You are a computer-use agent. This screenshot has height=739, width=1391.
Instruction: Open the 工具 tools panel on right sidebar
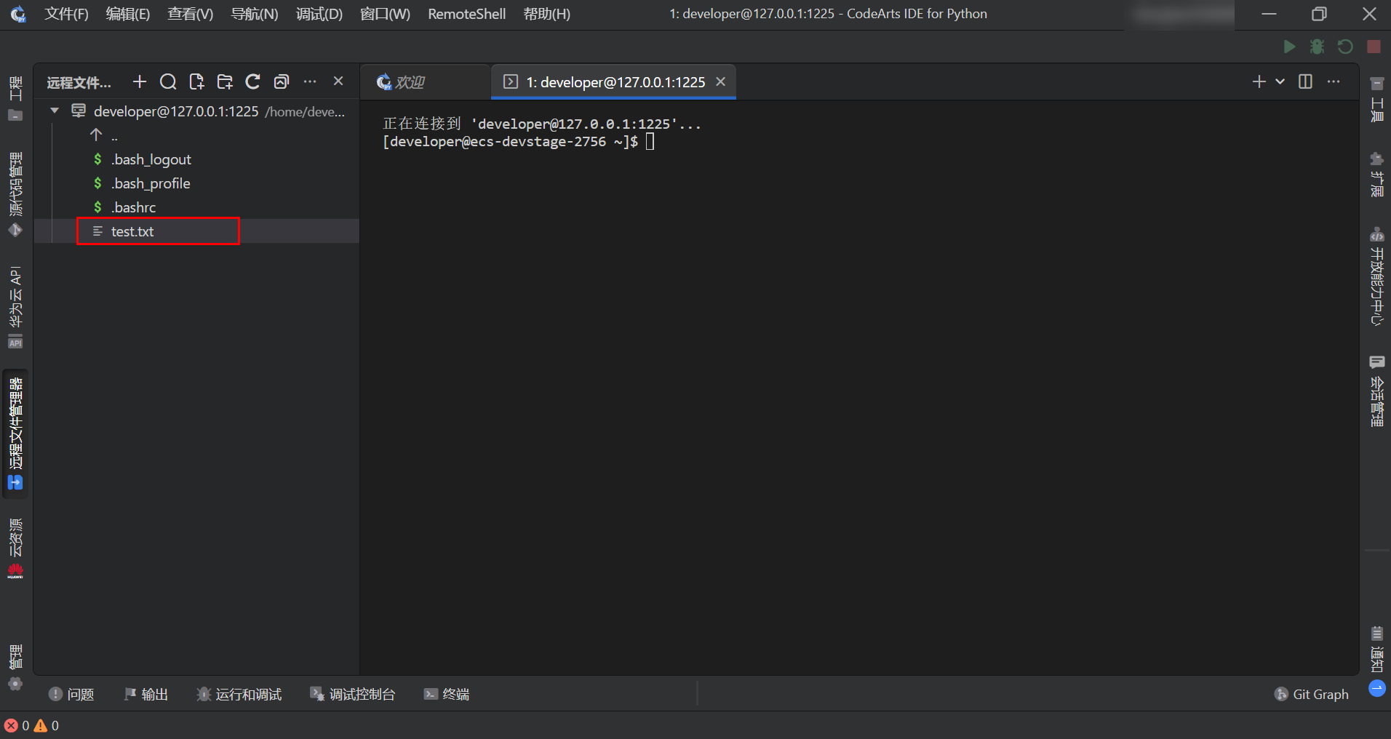[x=1376, y=99]
